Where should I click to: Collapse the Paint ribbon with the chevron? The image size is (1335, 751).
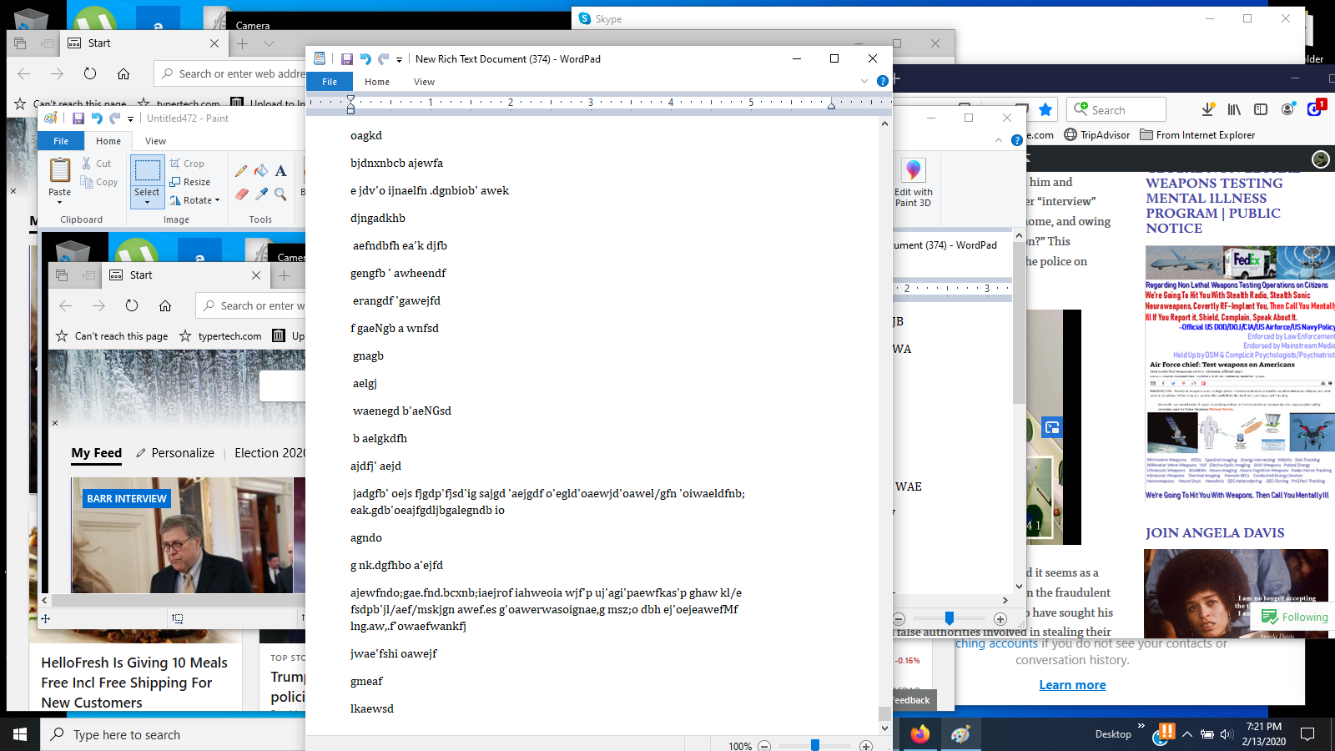pyautogui.click(x=999, y=140)
